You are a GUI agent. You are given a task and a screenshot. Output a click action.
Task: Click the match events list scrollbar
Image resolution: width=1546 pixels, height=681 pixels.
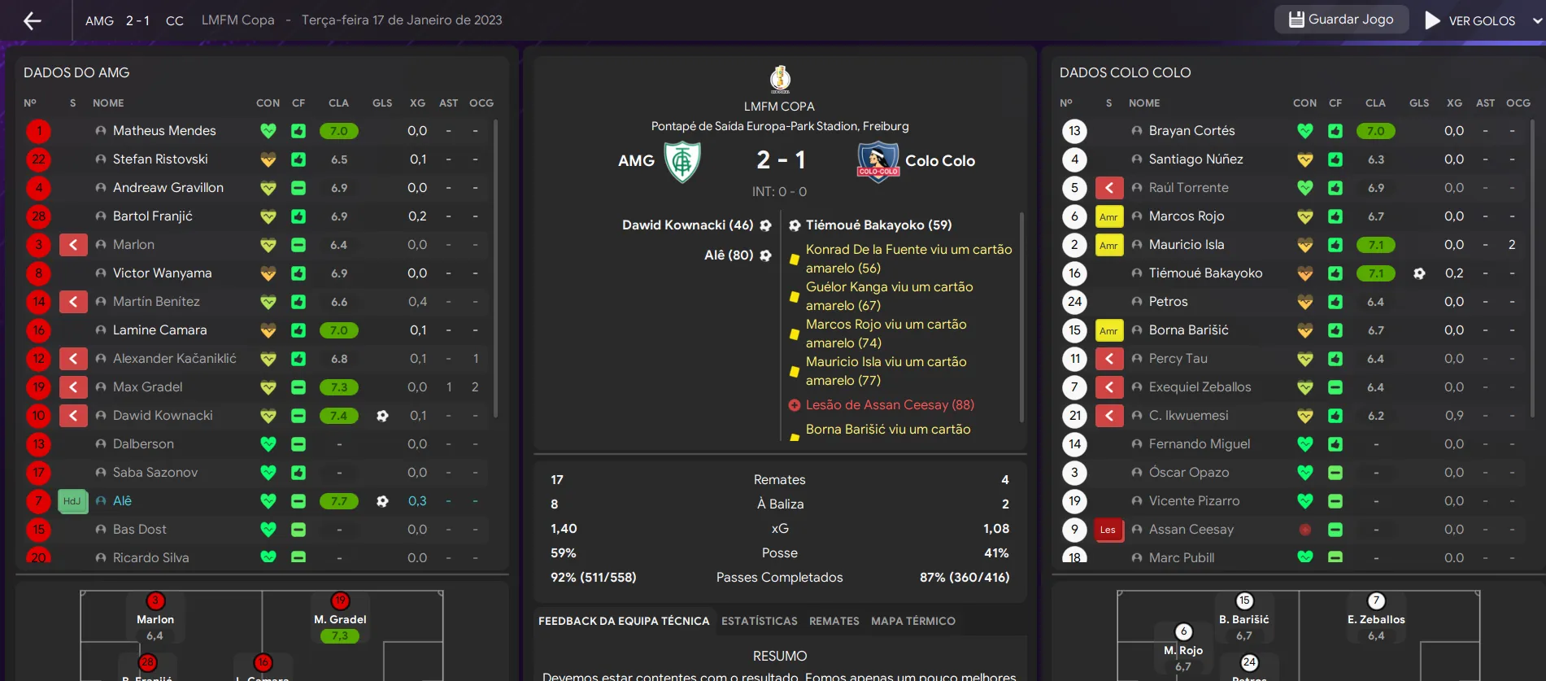[x=1021, y=317]
